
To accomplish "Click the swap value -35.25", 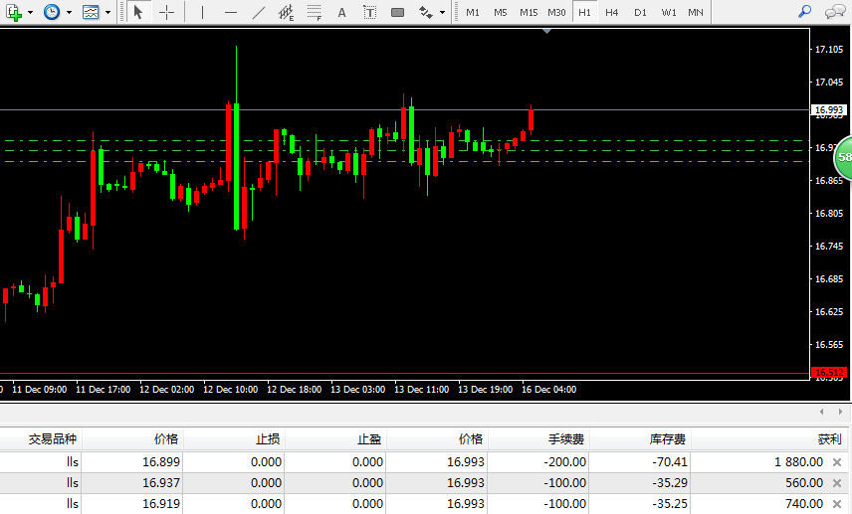I will click(670, 504).
